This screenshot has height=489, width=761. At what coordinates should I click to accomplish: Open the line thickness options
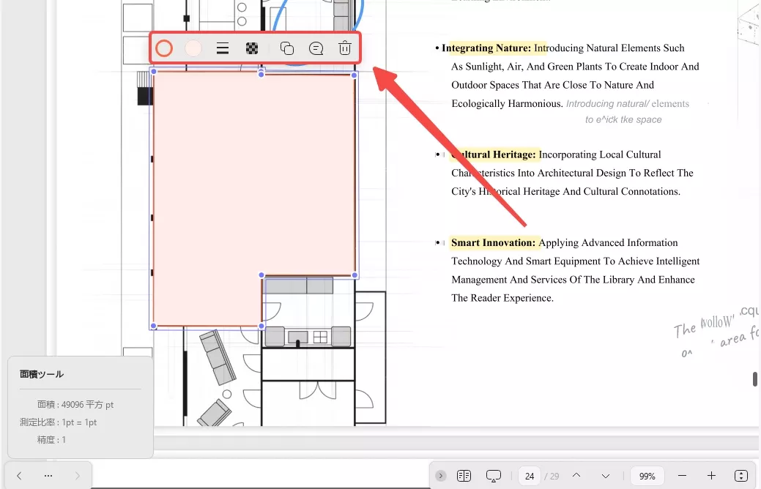pyautogui.click(x=223, y=48)
